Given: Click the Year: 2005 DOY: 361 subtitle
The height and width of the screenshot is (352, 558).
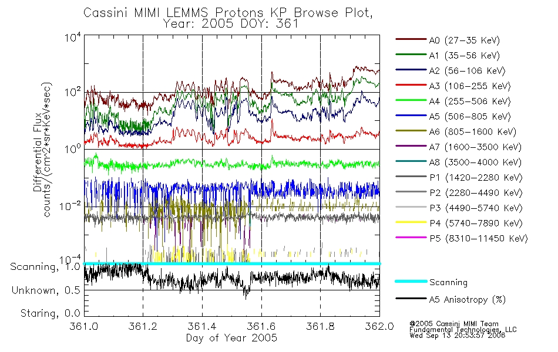Looking at the screenshot, I should [231, 24].
